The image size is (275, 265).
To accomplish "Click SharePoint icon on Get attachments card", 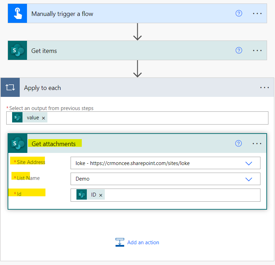I will tap(18, 143).
